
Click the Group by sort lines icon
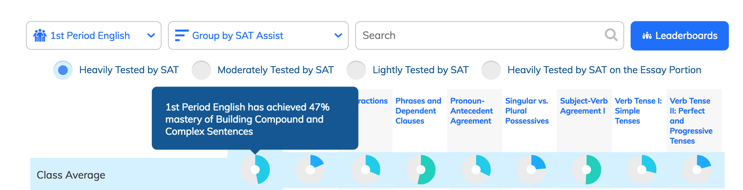point(181,35)
